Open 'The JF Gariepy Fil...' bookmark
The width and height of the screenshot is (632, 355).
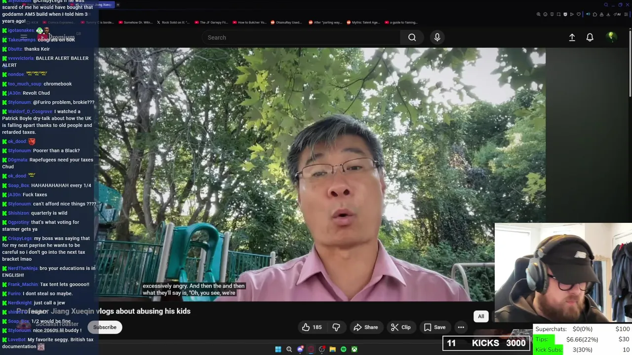[210, 22]
